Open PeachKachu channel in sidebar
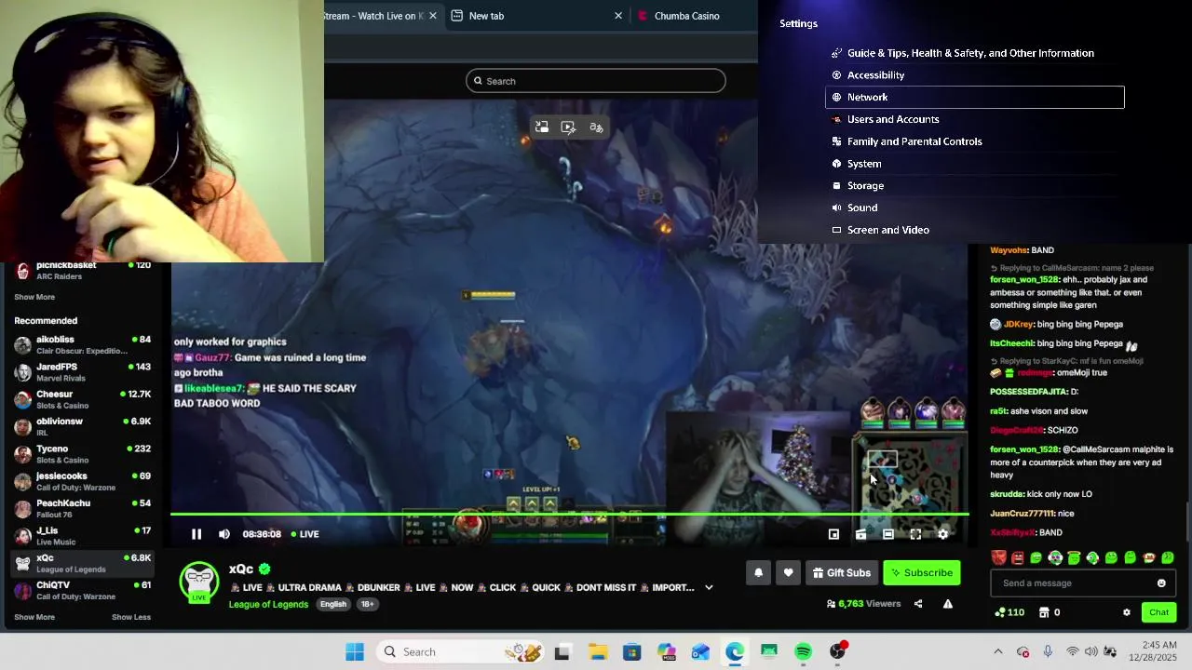The image size is (1192, 670). (x=82, y=508)
